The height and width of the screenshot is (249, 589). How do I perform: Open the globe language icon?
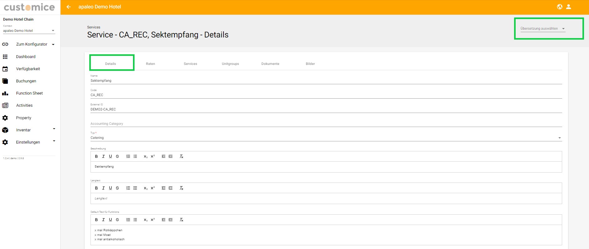tap(560, 7)
